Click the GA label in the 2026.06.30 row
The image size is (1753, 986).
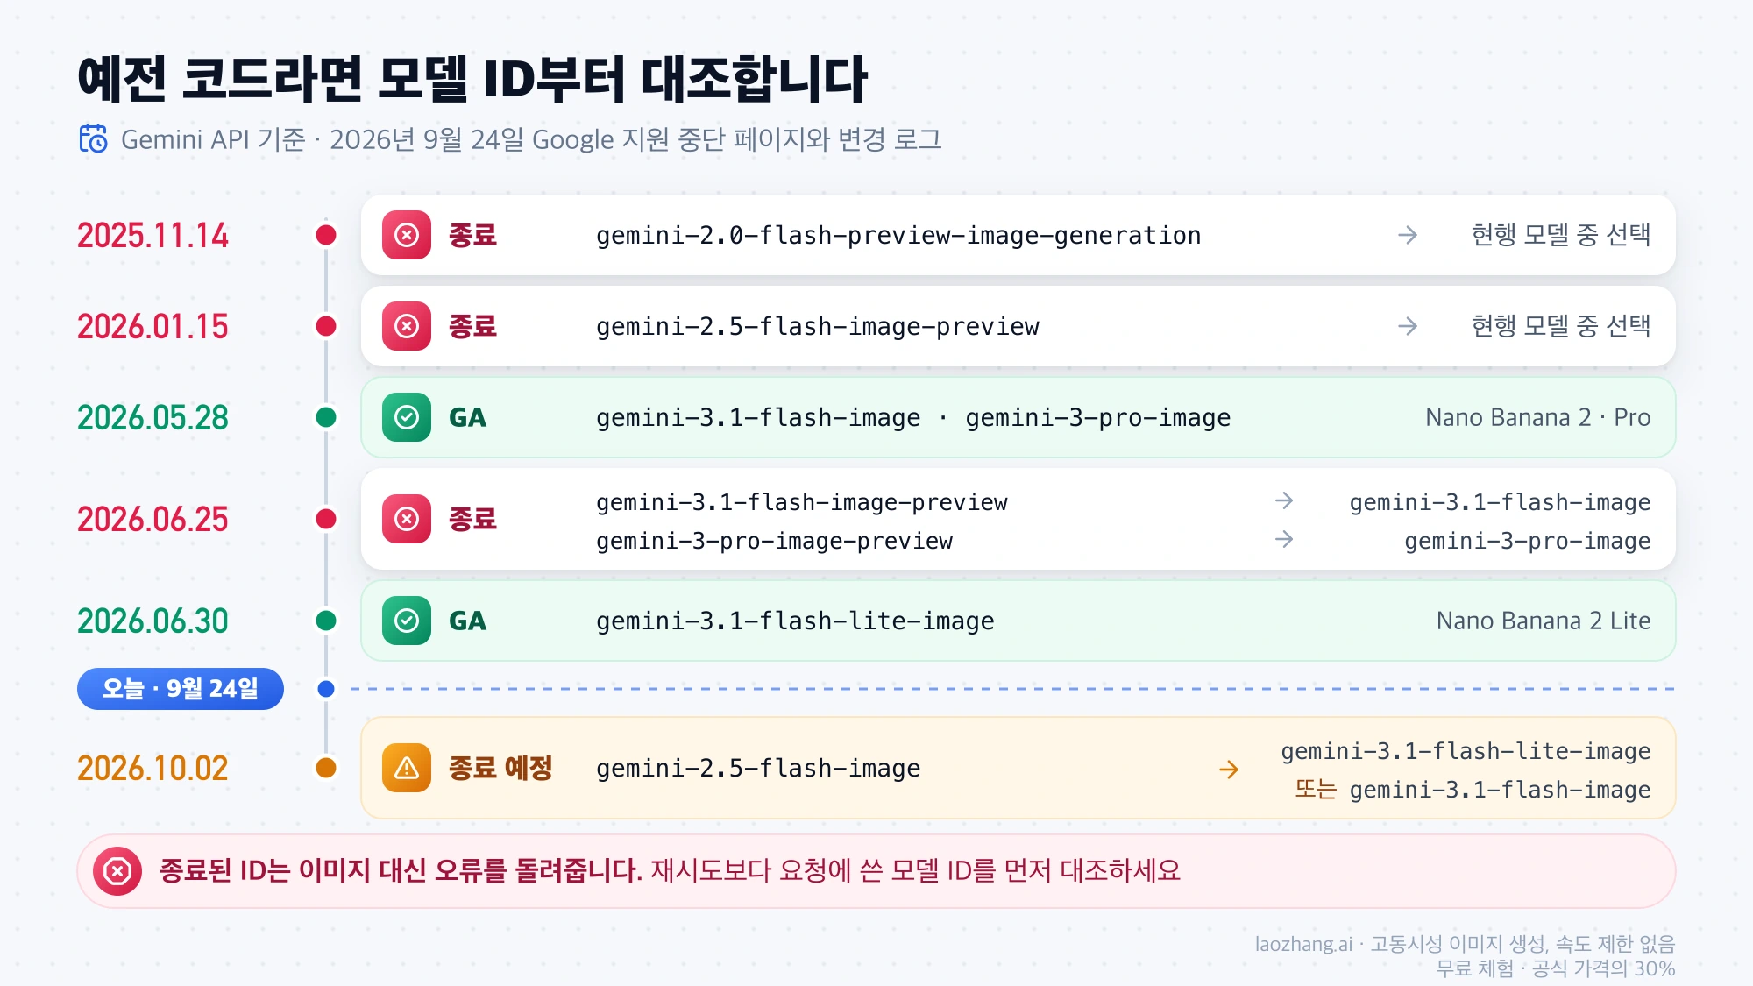(x=467, y=621)
